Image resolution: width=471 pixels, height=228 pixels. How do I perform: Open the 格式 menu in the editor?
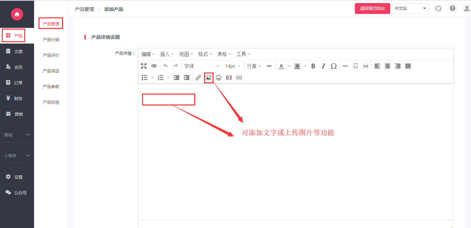[x=205, y=54]
